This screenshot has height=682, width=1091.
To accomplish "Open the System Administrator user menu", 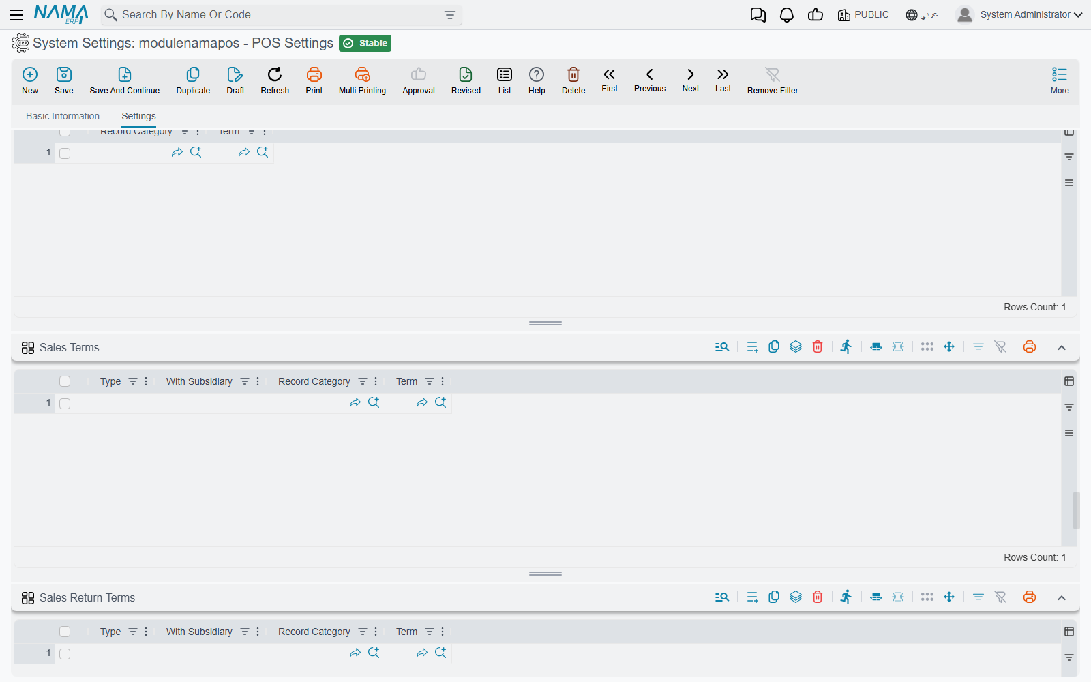I will (x=1019, y=14).
